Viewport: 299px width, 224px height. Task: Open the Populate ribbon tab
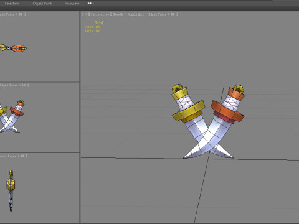pos(72,3)
